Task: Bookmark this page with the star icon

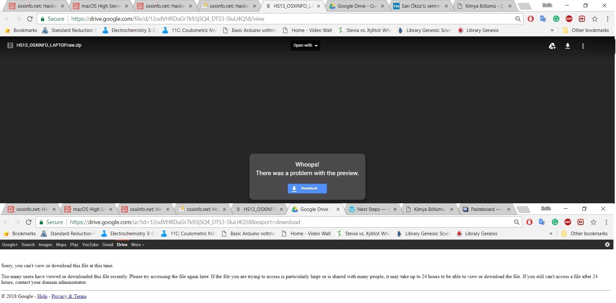Action: pyautogui.click(x=595, y=19)
